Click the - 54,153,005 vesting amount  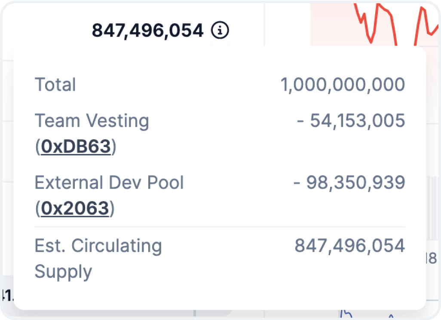coord(350,121)
